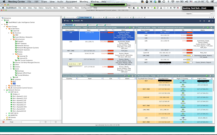Collapse the Network Devices tree node
217x135 pixels.
pyautogui.click(x=4, y=90)
